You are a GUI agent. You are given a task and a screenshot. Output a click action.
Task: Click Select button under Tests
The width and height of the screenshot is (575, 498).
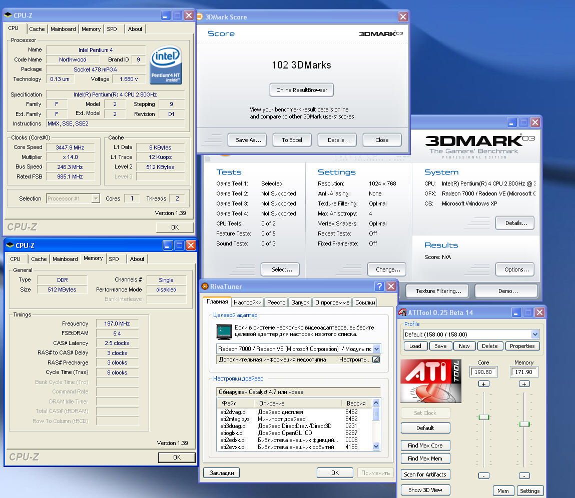tap(281, 269)
